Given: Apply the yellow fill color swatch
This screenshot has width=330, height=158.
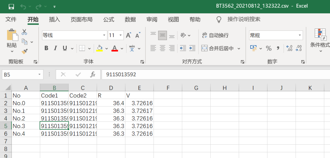Looking at the screenshot, I should click(x=100, y=48).
